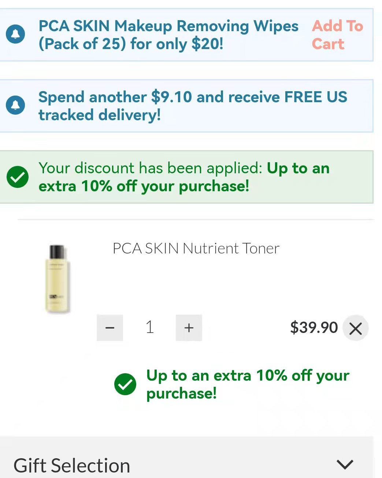Open the PCA SKIN Nutrient Toner product title
This screenshot has width=382, height=478.
pos(196,248)
